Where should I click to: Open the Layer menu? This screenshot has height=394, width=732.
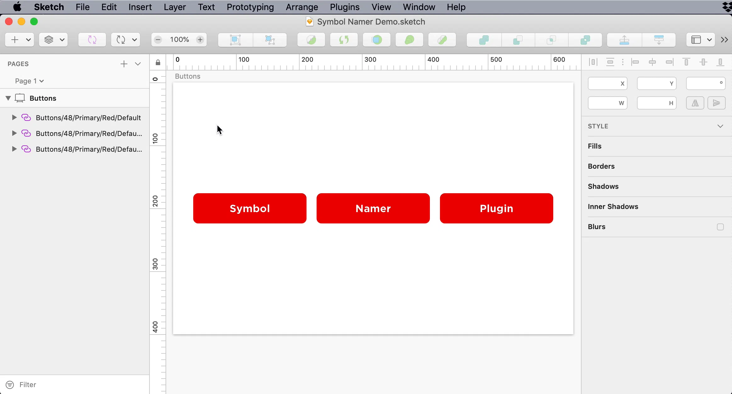click(175, 7)
